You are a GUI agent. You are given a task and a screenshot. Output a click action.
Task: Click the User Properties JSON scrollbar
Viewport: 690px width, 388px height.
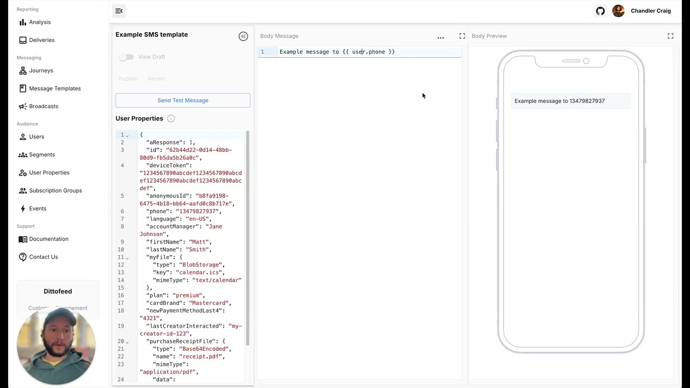coord(247,237)
